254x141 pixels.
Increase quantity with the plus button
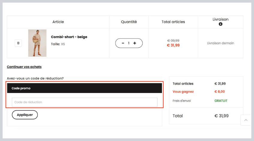(135, 43)
